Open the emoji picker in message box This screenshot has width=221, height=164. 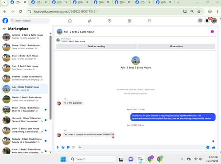click(208, 147)
